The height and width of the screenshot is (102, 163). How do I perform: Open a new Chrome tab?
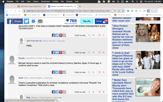click(x=80, y=6)
